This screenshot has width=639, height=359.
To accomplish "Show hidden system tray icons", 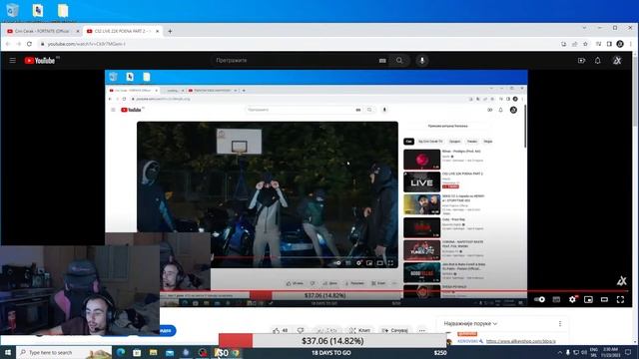I will pos(560,352).
